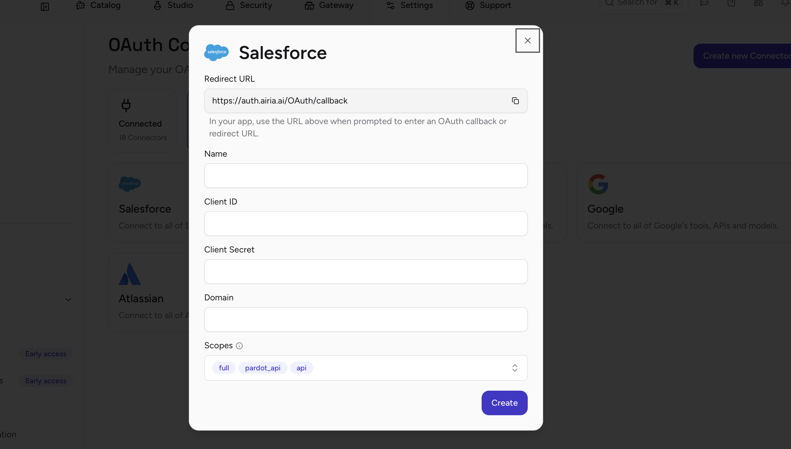Screen dimensions: 791x449
Task: Expand the sidebar chevron on the left
Action: click(x=68, y=299)
